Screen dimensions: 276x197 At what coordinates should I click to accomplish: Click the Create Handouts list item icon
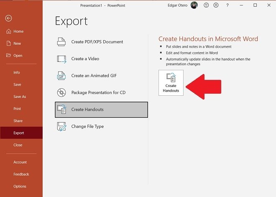click(x=62, y=109)
